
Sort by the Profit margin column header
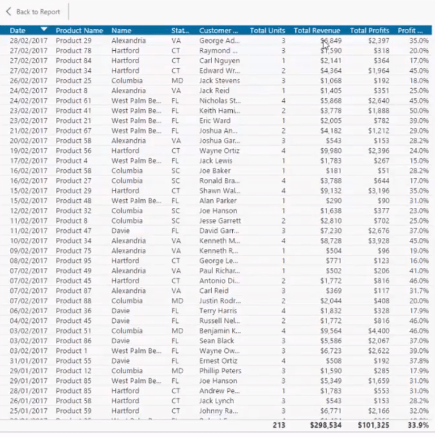tap(410, 31)
